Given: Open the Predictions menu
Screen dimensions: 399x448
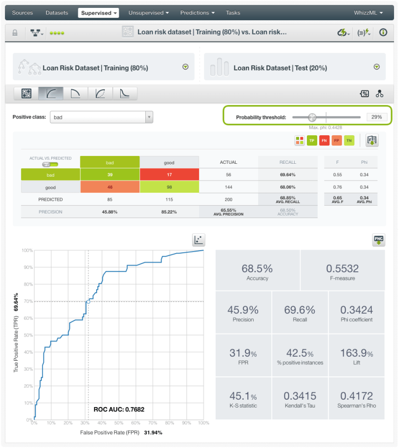Looking at the screenshot, I should [197, 13].
